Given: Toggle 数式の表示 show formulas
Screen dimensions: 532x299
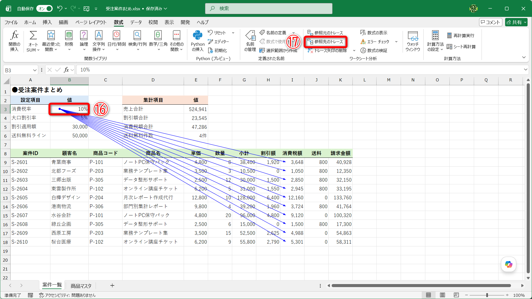Looking at the screenshot, I should coord(374,33).
